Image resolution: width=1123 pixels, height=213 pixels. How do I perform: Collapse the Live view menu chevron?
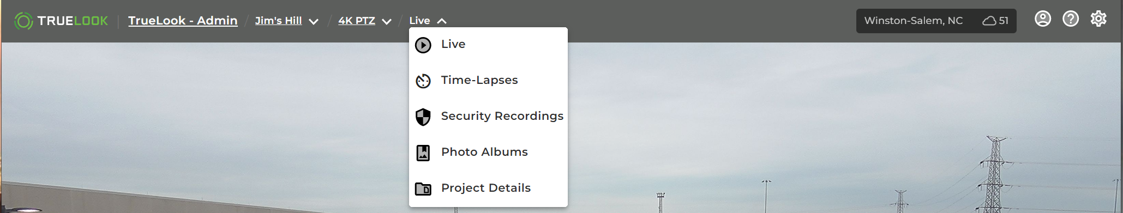pos(442,21)
